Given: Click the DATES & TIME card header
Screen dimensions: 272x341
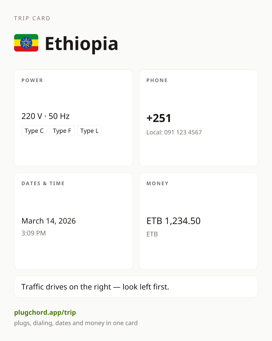Looking at the screenshot, I should tap(43, 183).
